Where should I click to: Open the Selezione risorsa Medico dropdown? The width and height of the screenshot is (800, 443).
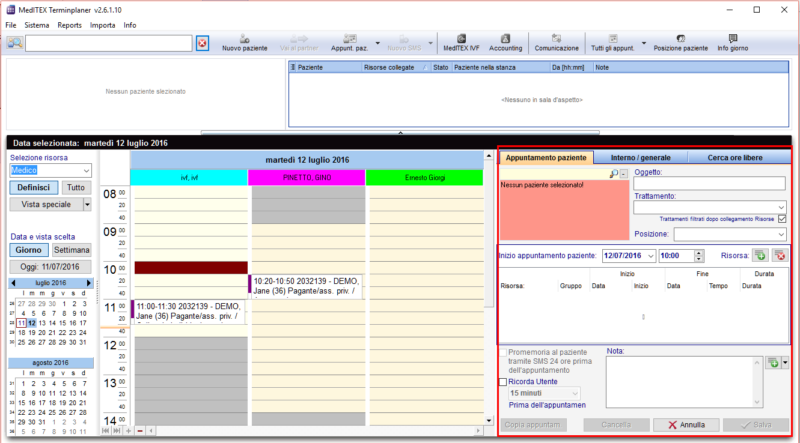click(87, 170)
